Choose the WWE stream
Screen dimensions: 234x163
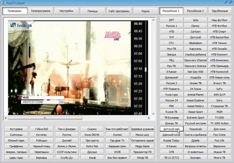pyautogui.click(x=117, y=152)
